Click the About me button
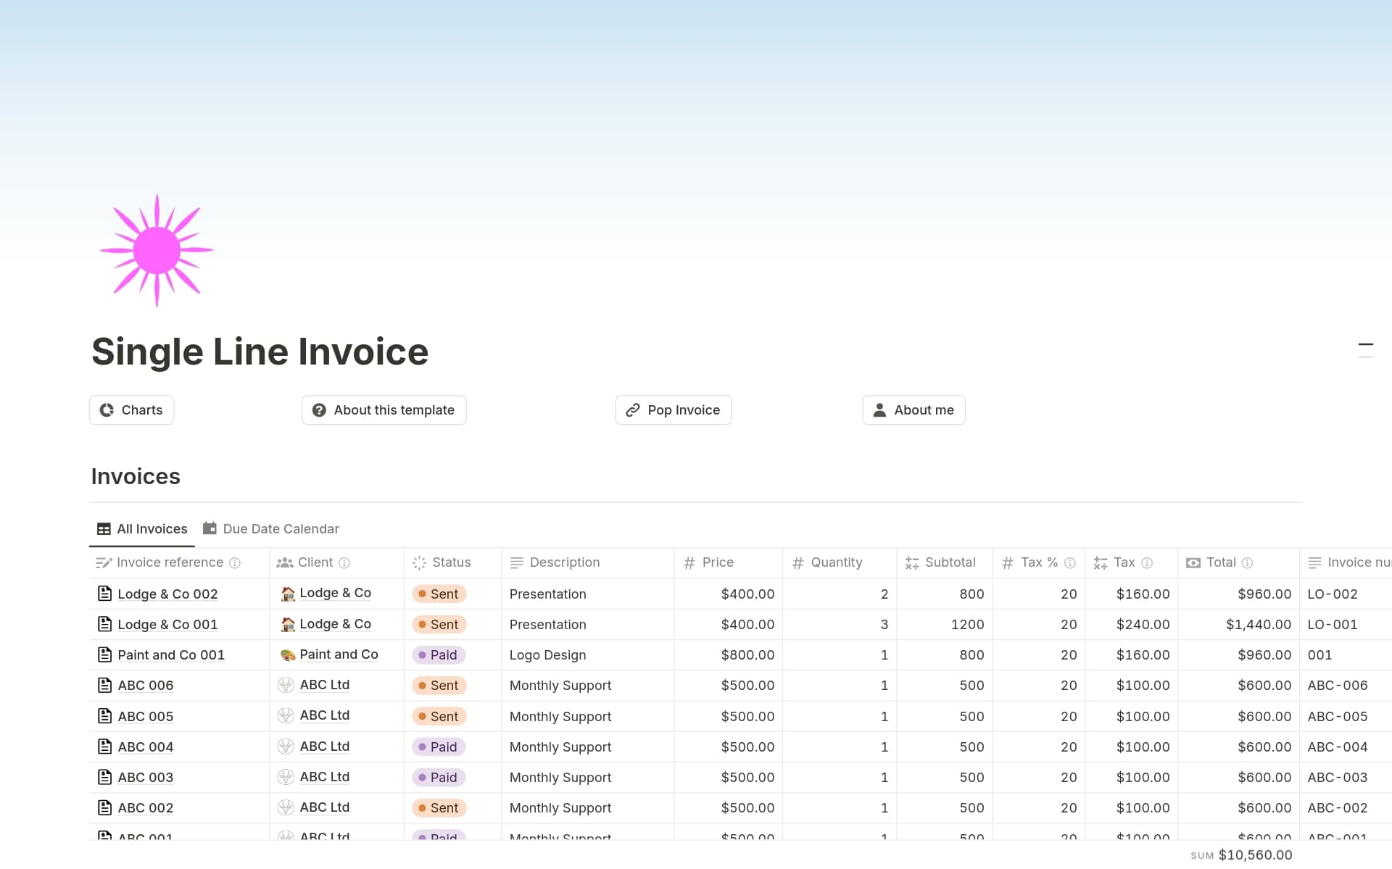Screen dimensions: 1392x869 (x=913, y=409)
